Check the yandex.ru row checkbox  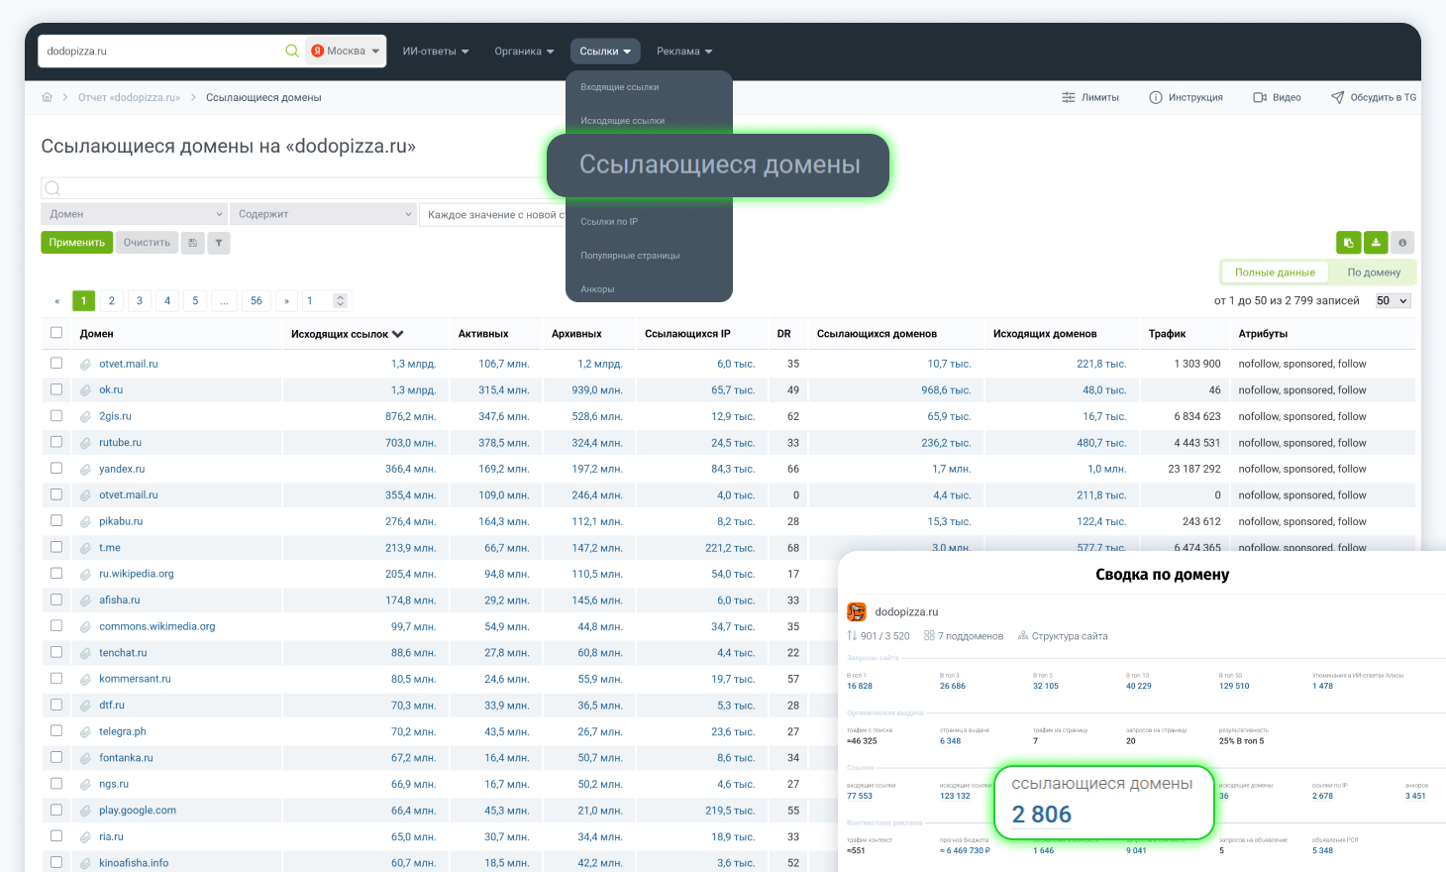pyautogui.click(x=56, y=468)
